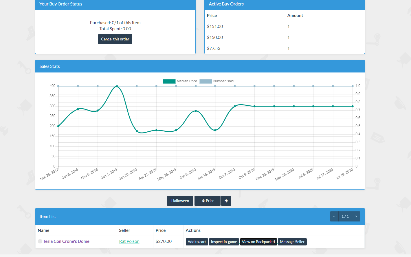Cancel this buy order

115,39
